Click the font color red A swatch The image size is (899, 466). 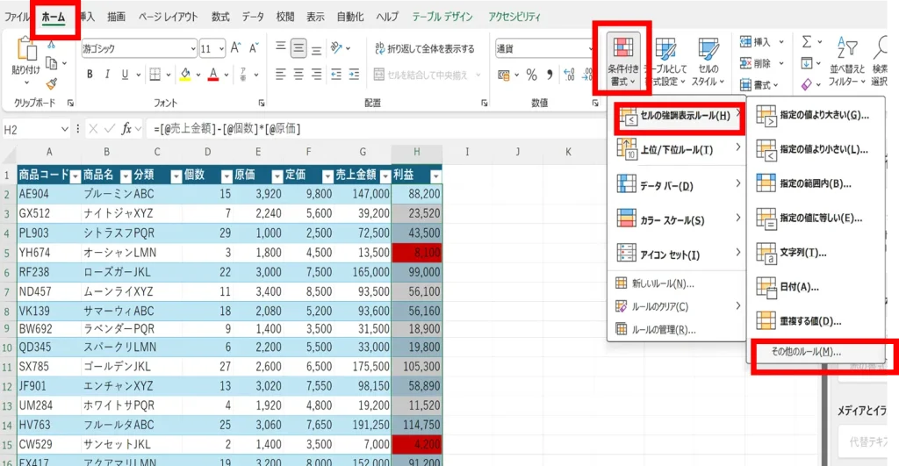tap(212, 75)
